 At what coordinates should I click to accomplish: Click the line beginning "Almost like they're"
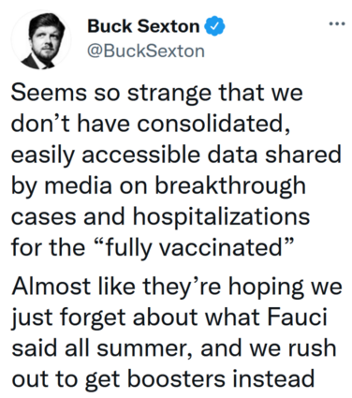pyautogui.click(x=177, y=286)
